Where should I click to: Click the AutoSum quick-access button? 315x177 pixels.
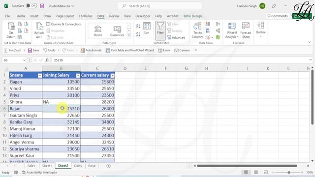tap(13, 50)
